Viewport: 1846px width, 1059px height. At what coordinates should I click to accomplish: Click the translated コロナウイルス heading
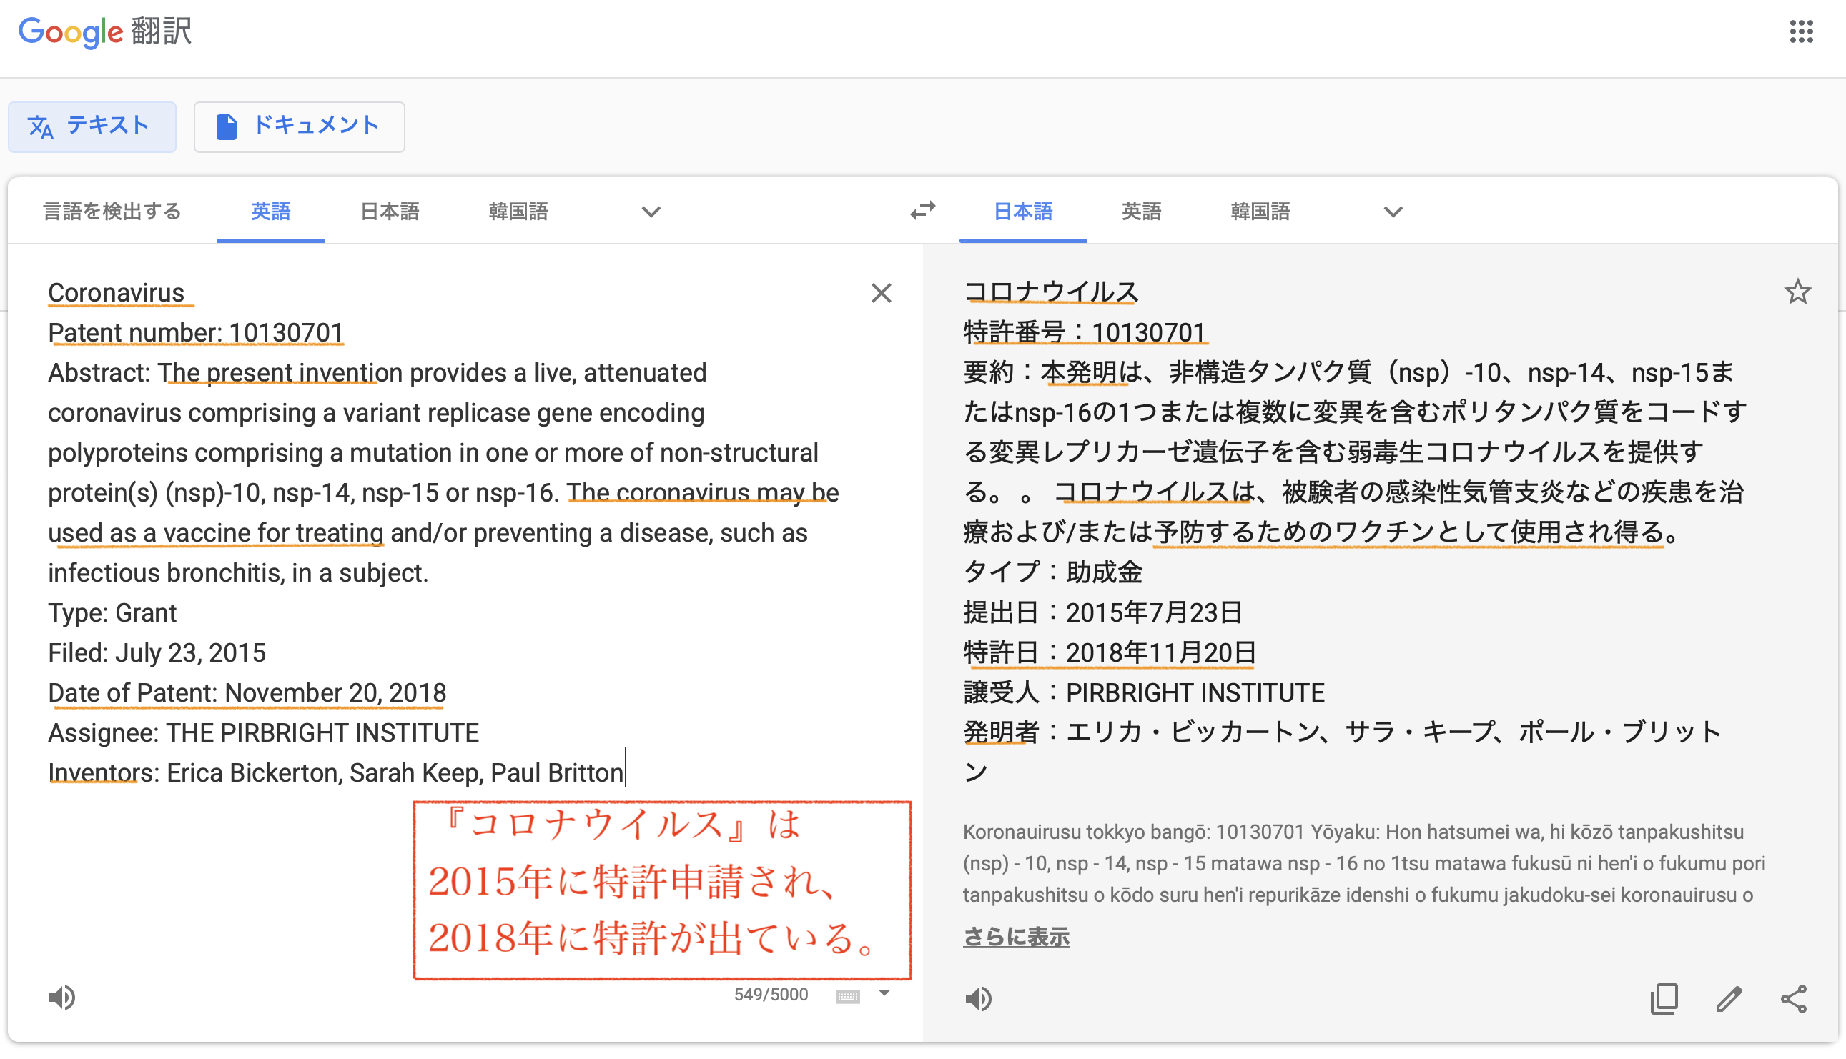(x=1050, y=292)
